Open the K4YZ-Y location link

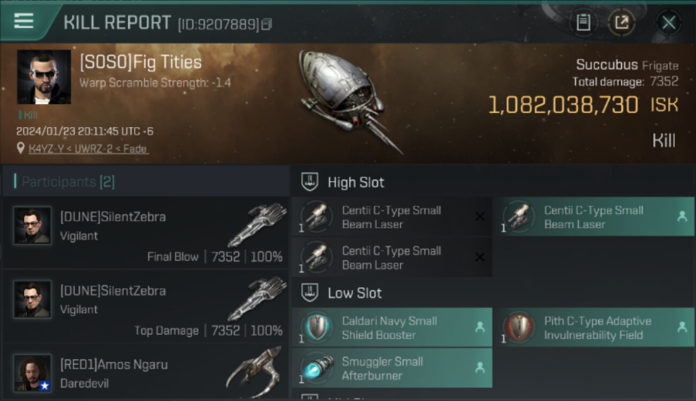[89, 149]
